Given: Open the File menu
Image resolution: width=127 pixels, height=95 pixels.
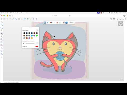Looking at the screenshot, I should pyautogui.click(x=8, y=13).
